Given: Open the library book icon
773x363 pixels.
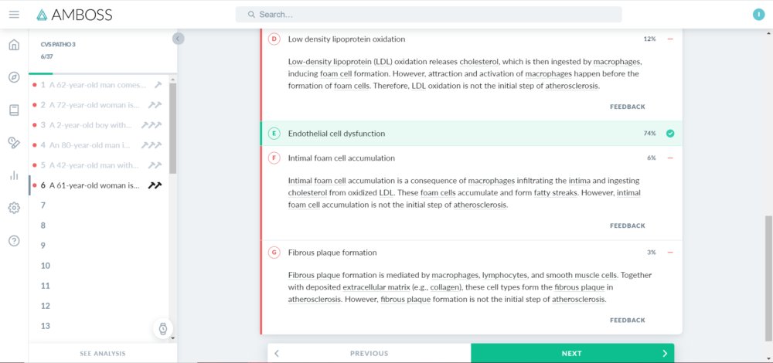Looking at the screenshot, I should [14, 110].
